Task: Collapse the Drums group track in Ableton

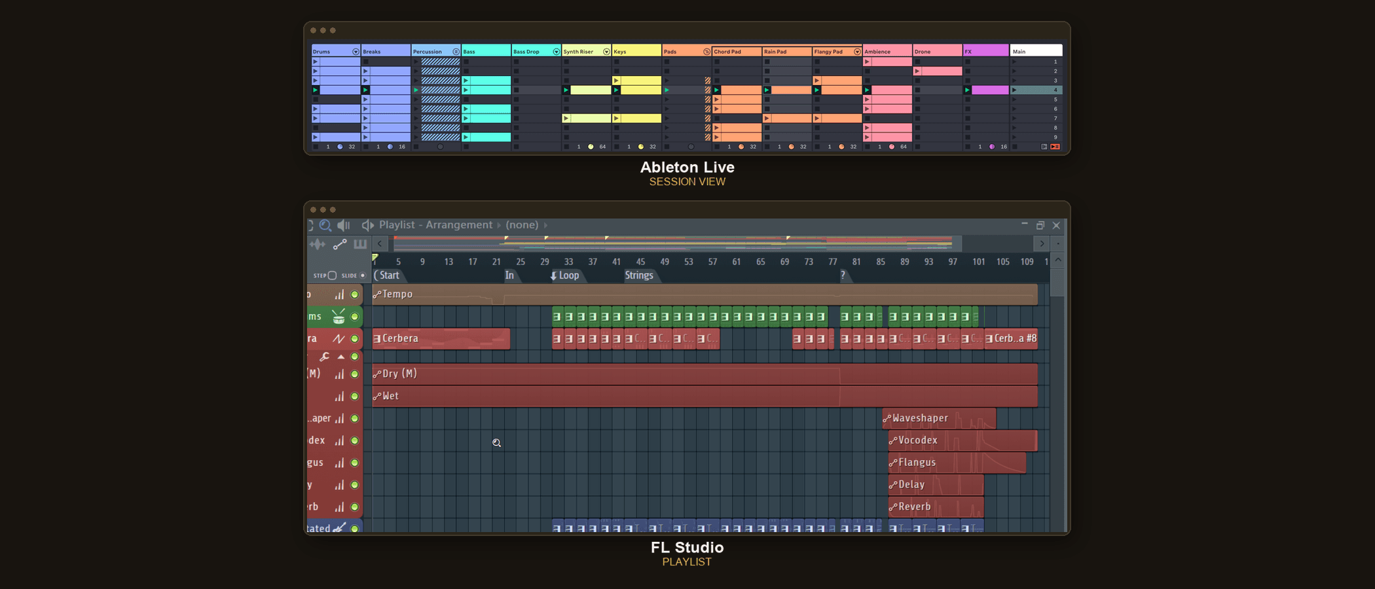Action: [x=356, y=52]
